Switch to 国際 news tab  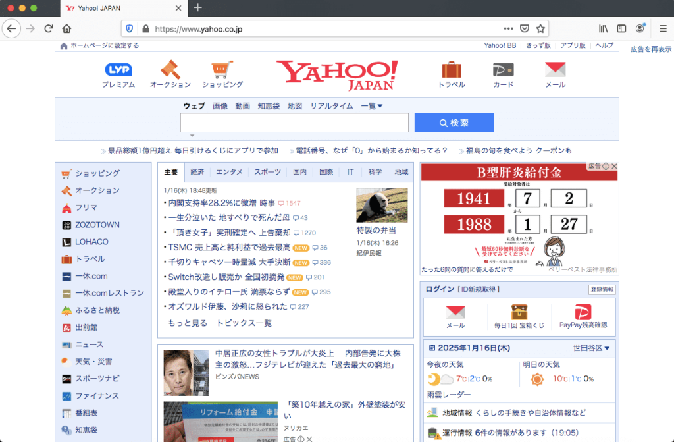point(326,172)
